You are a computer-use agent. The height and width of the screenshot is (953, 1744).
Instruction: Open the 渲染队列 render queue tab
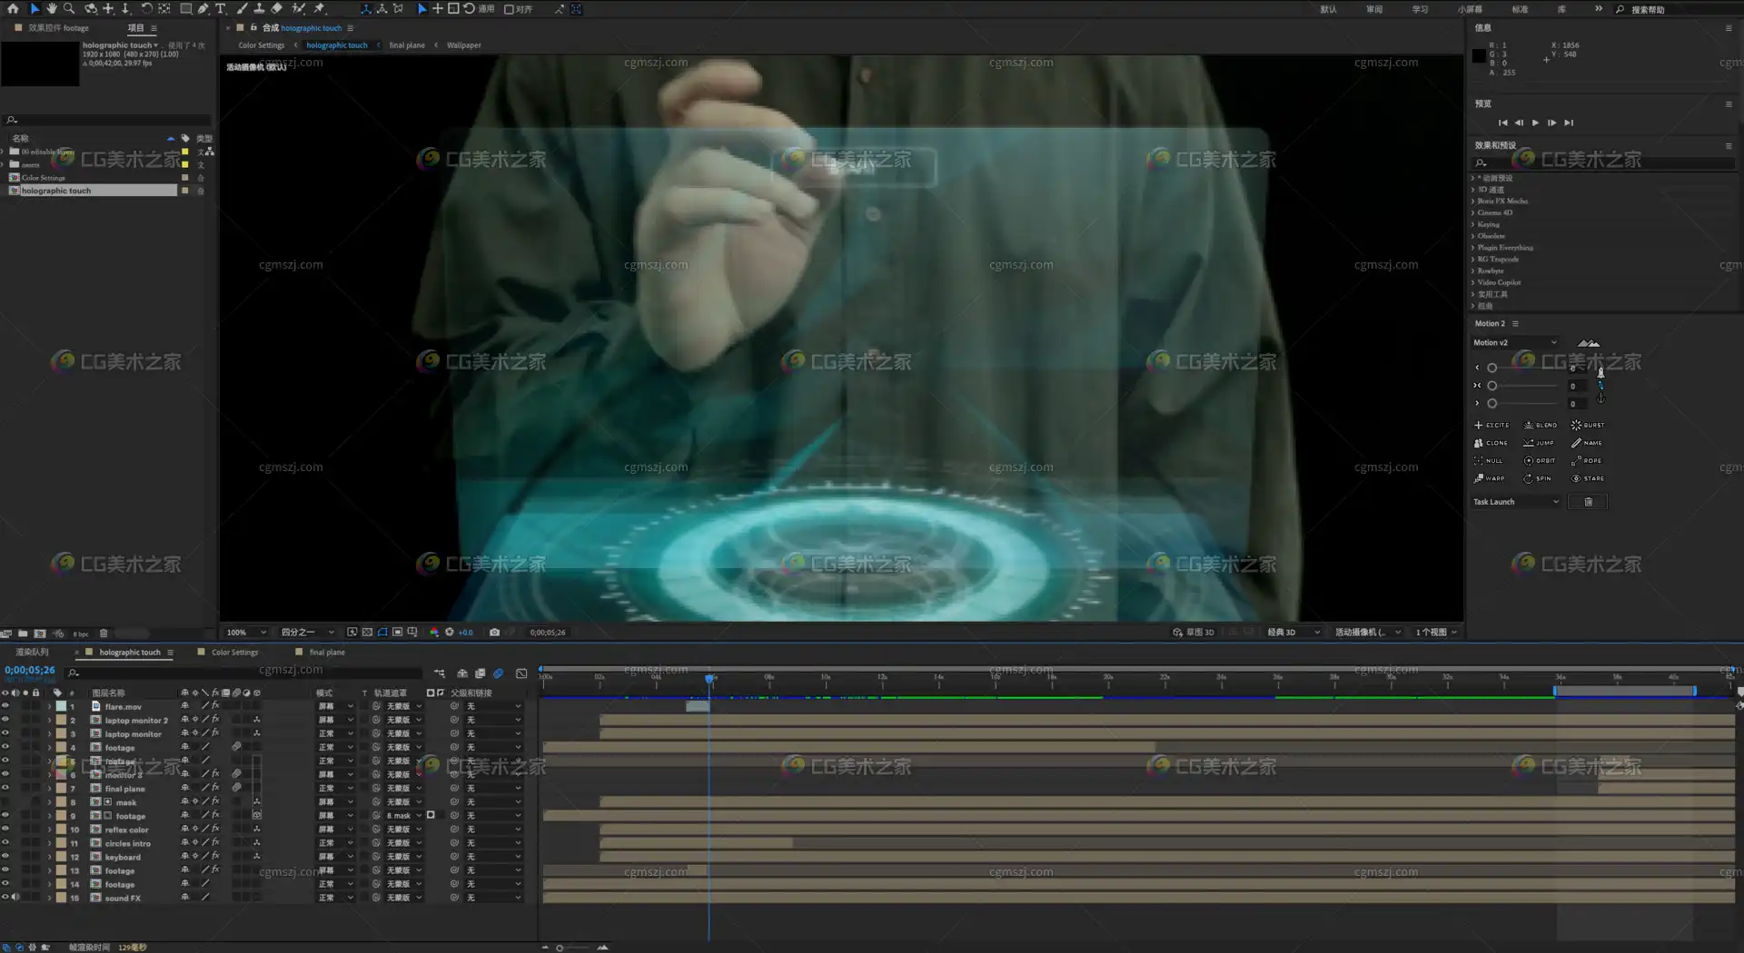[33, 653]
